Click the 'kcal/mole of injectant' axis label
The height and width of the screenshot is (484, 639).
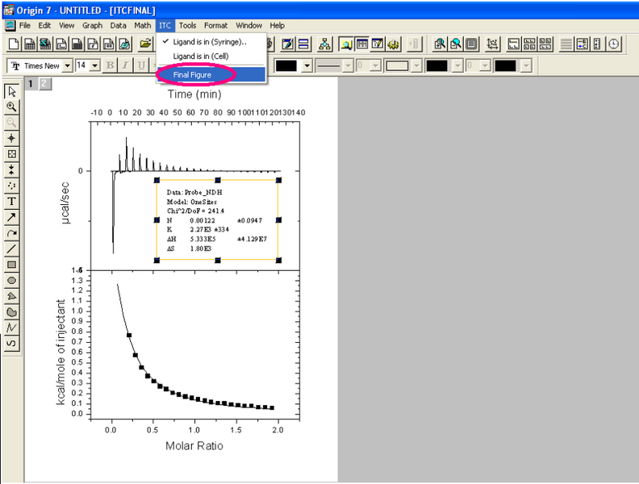(x=61, y=352)
